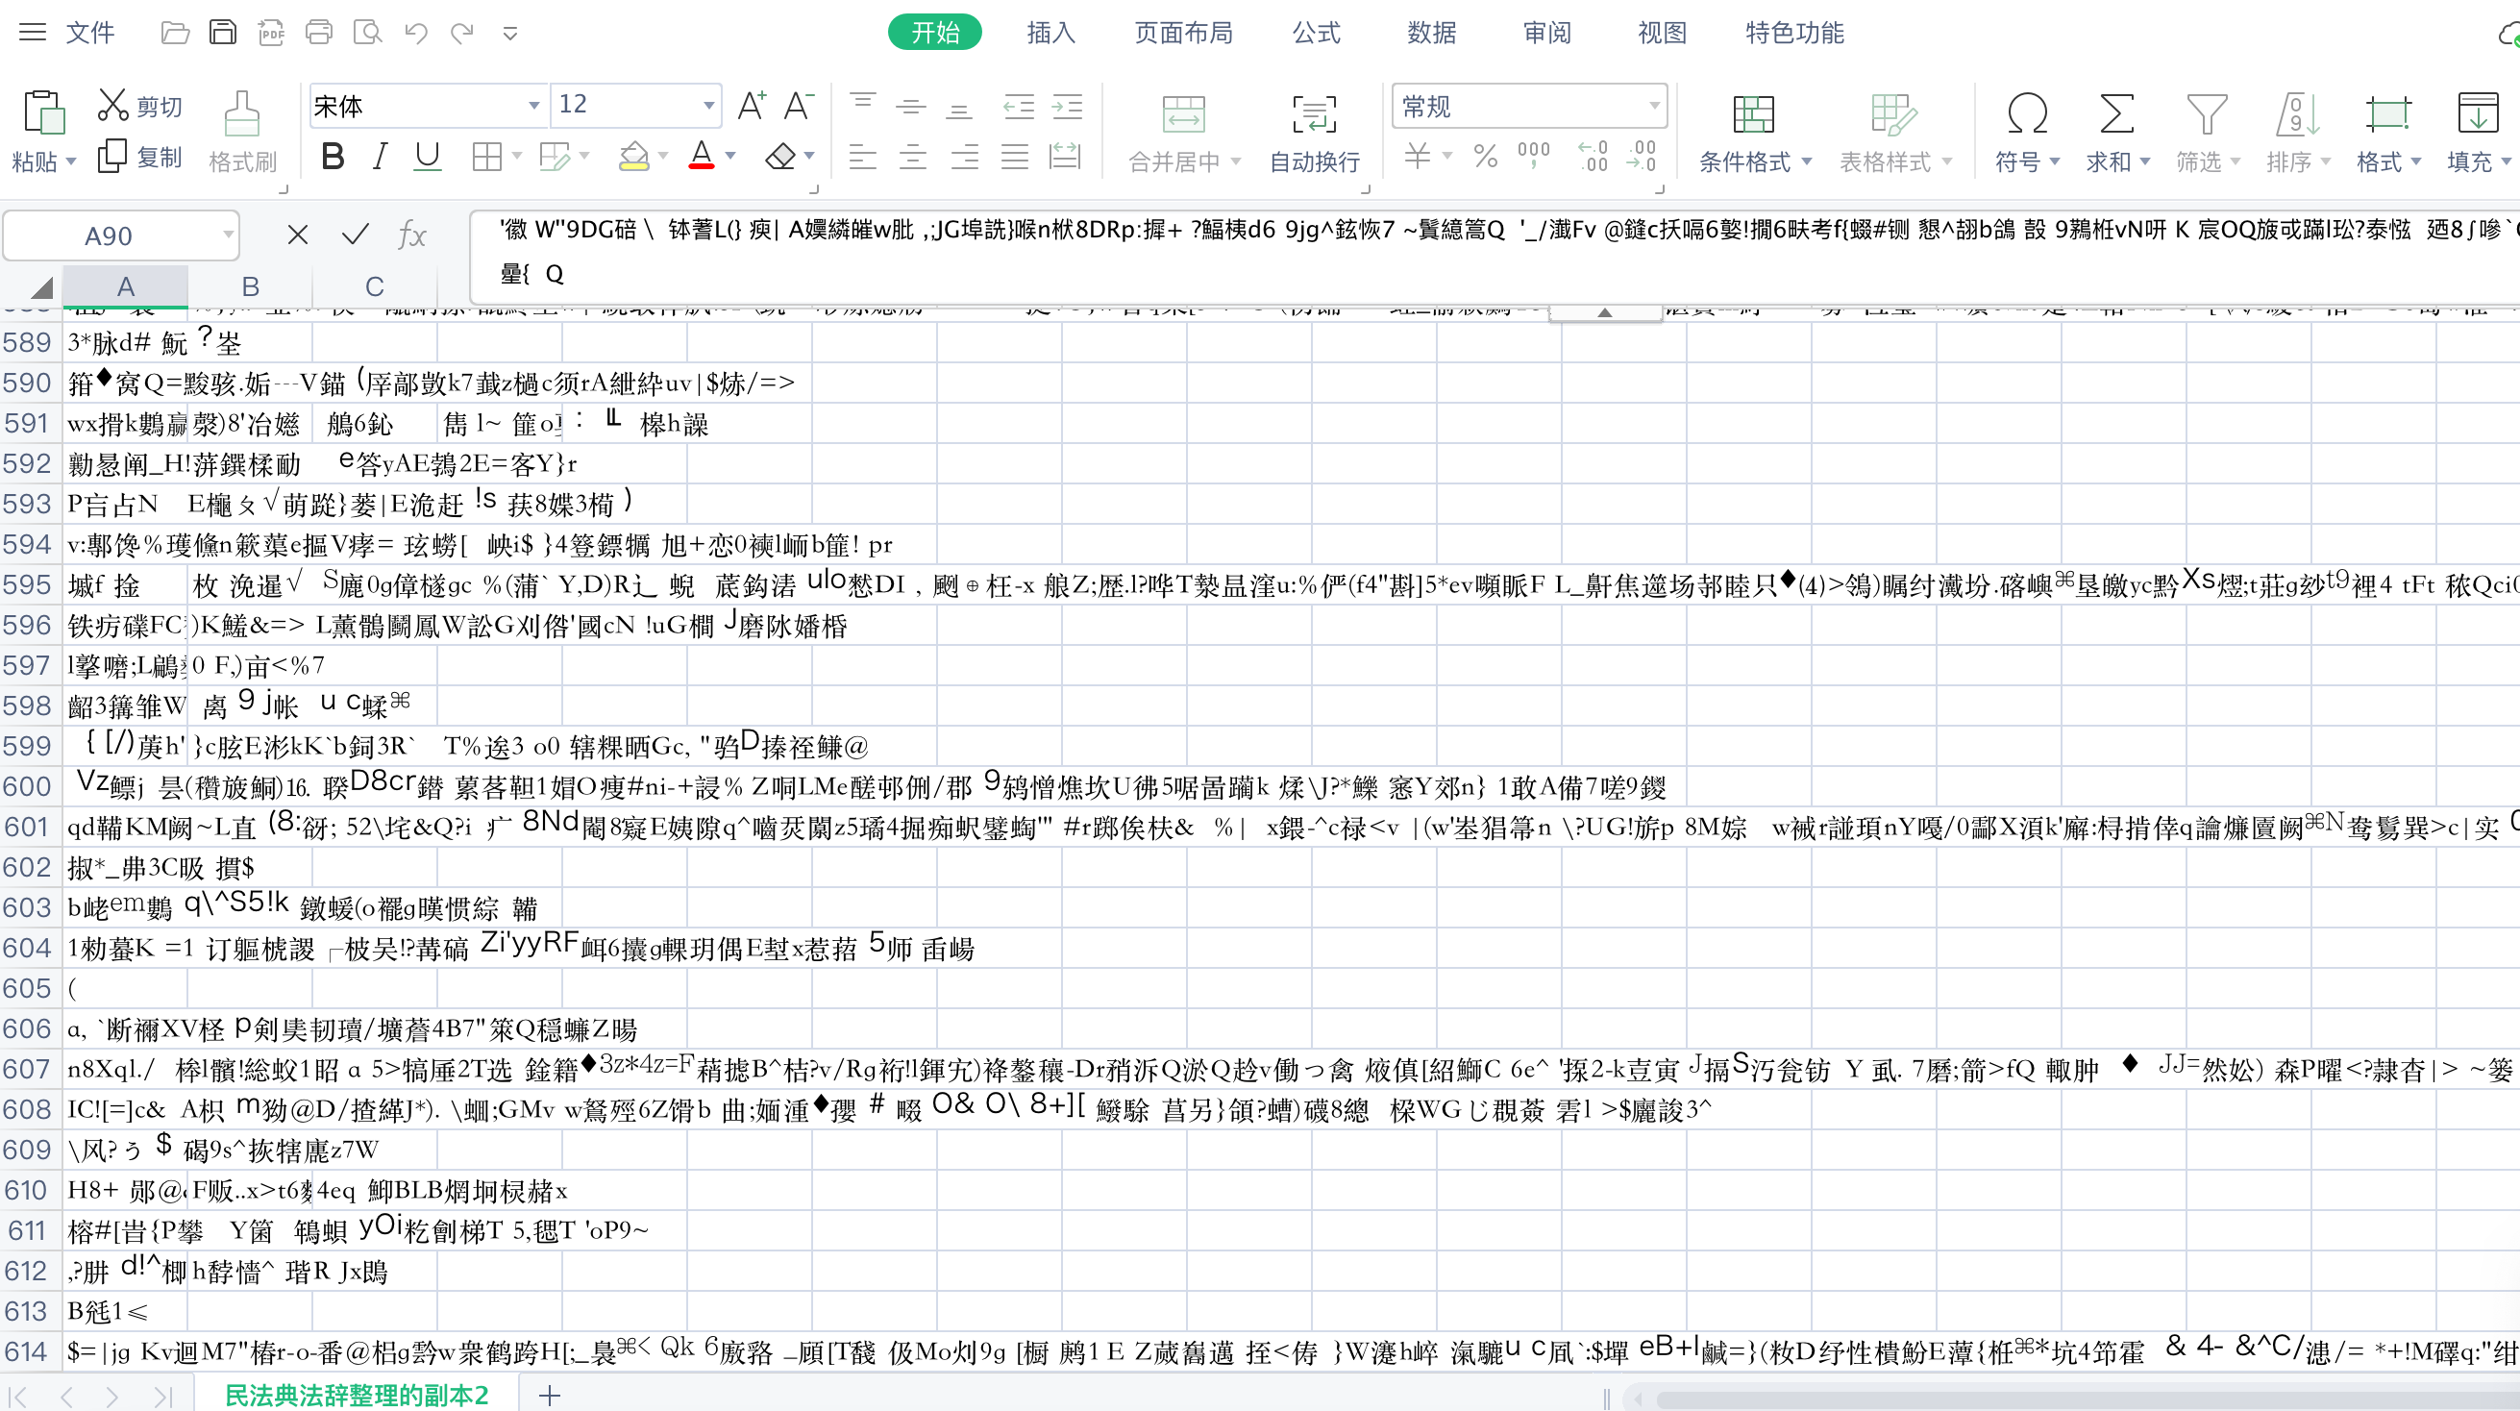Click the 格式刷 format painter button
This screenshot has width=2520, height=1411.
pyautogui.click(x=242, y=132)
